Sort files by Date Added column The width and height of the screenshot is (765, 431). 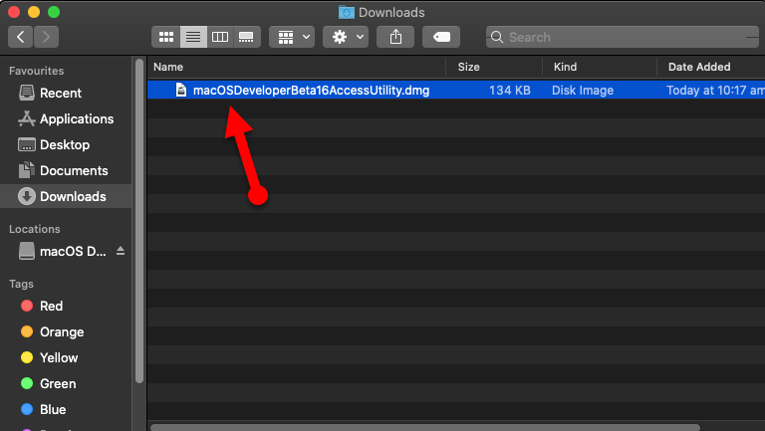pos(699,67)
